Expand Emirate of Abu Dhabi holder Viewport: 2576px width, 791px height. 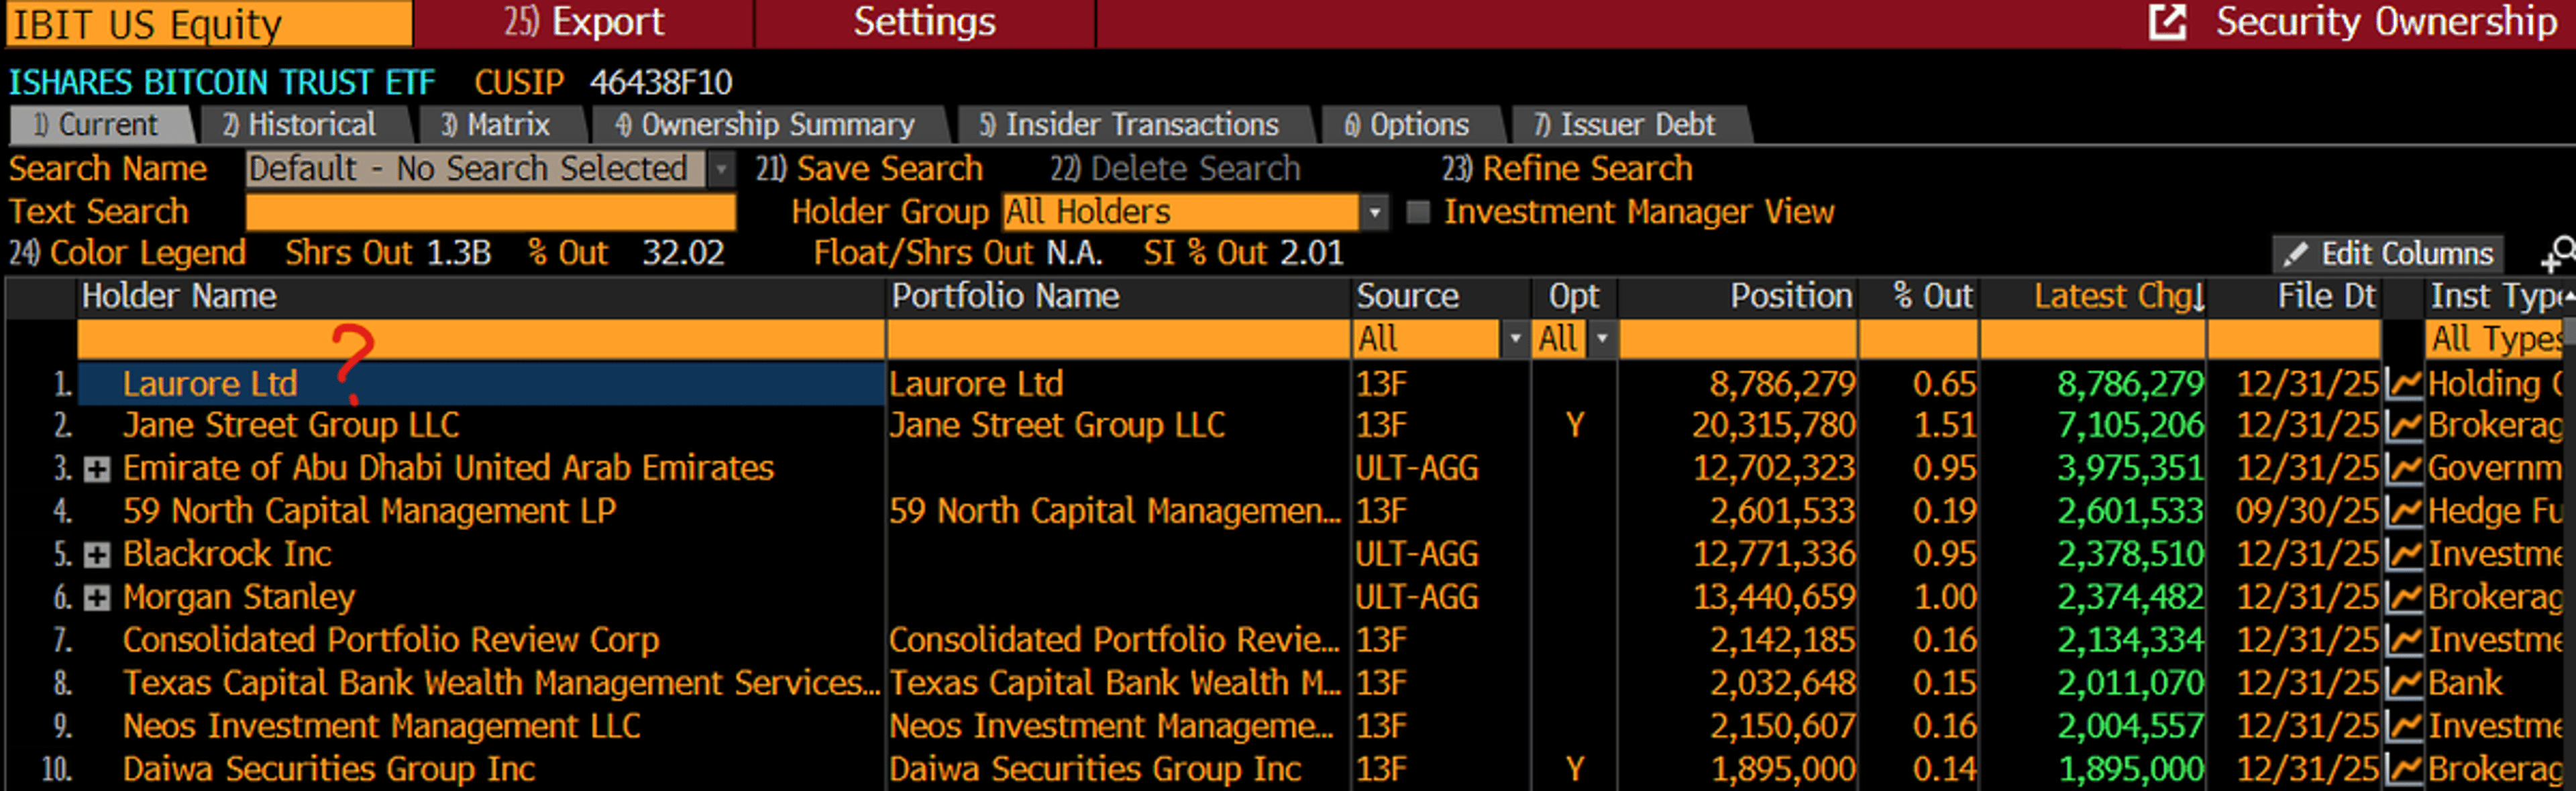tap(97, 469)
